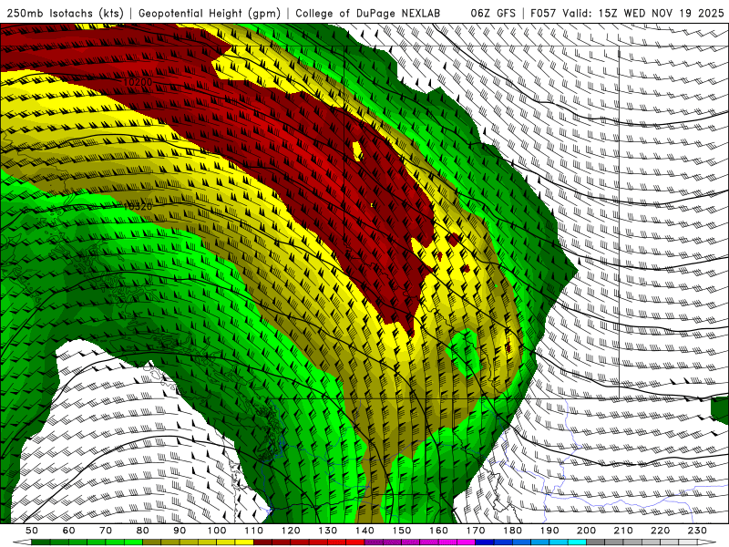Click legend value 220

coord(660,531)
